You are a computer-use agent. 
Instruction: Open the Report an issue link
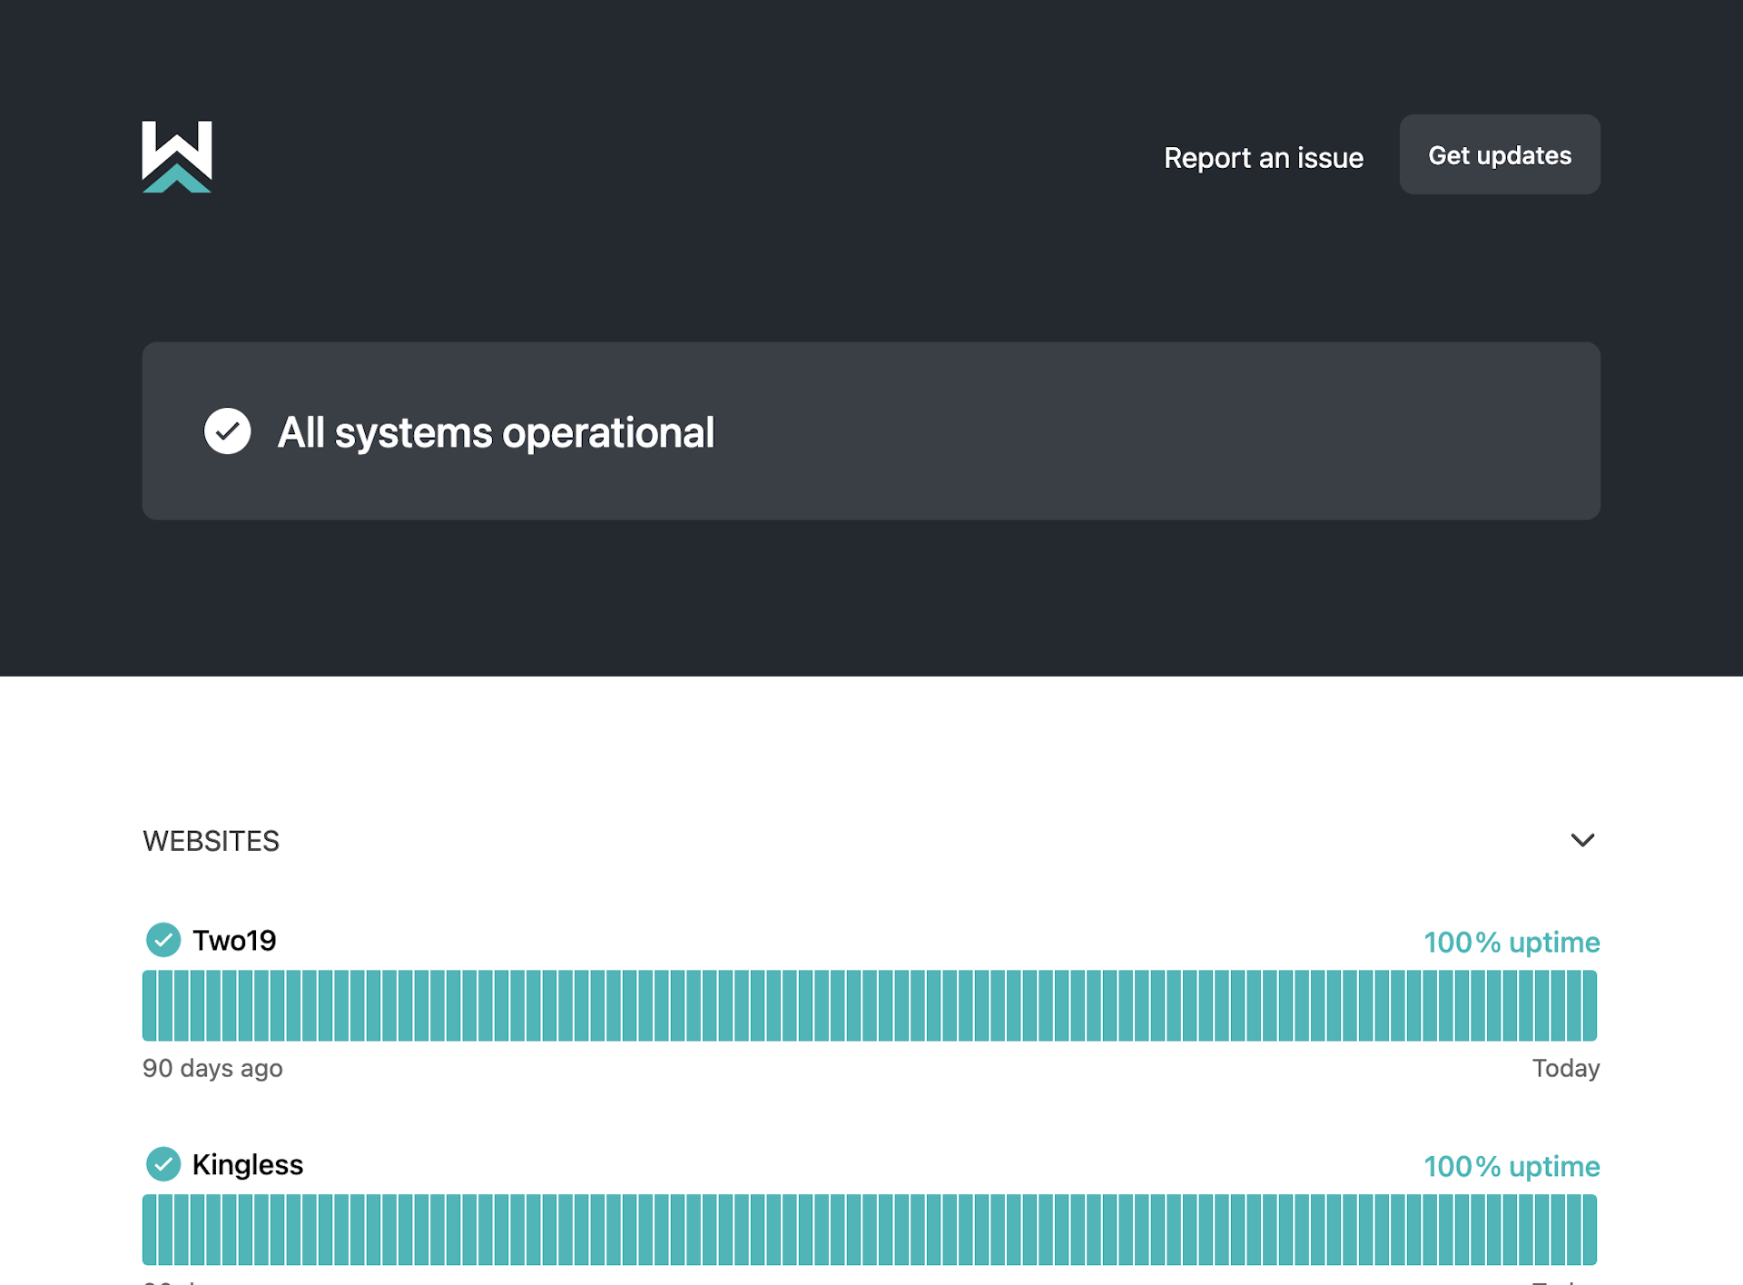[x=1264, y=158]
